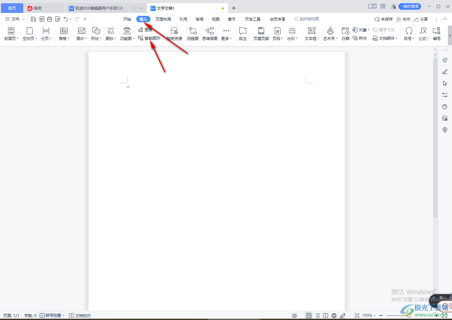Switch to Page Layout (页面布局) tab

(x=163, y=19)
